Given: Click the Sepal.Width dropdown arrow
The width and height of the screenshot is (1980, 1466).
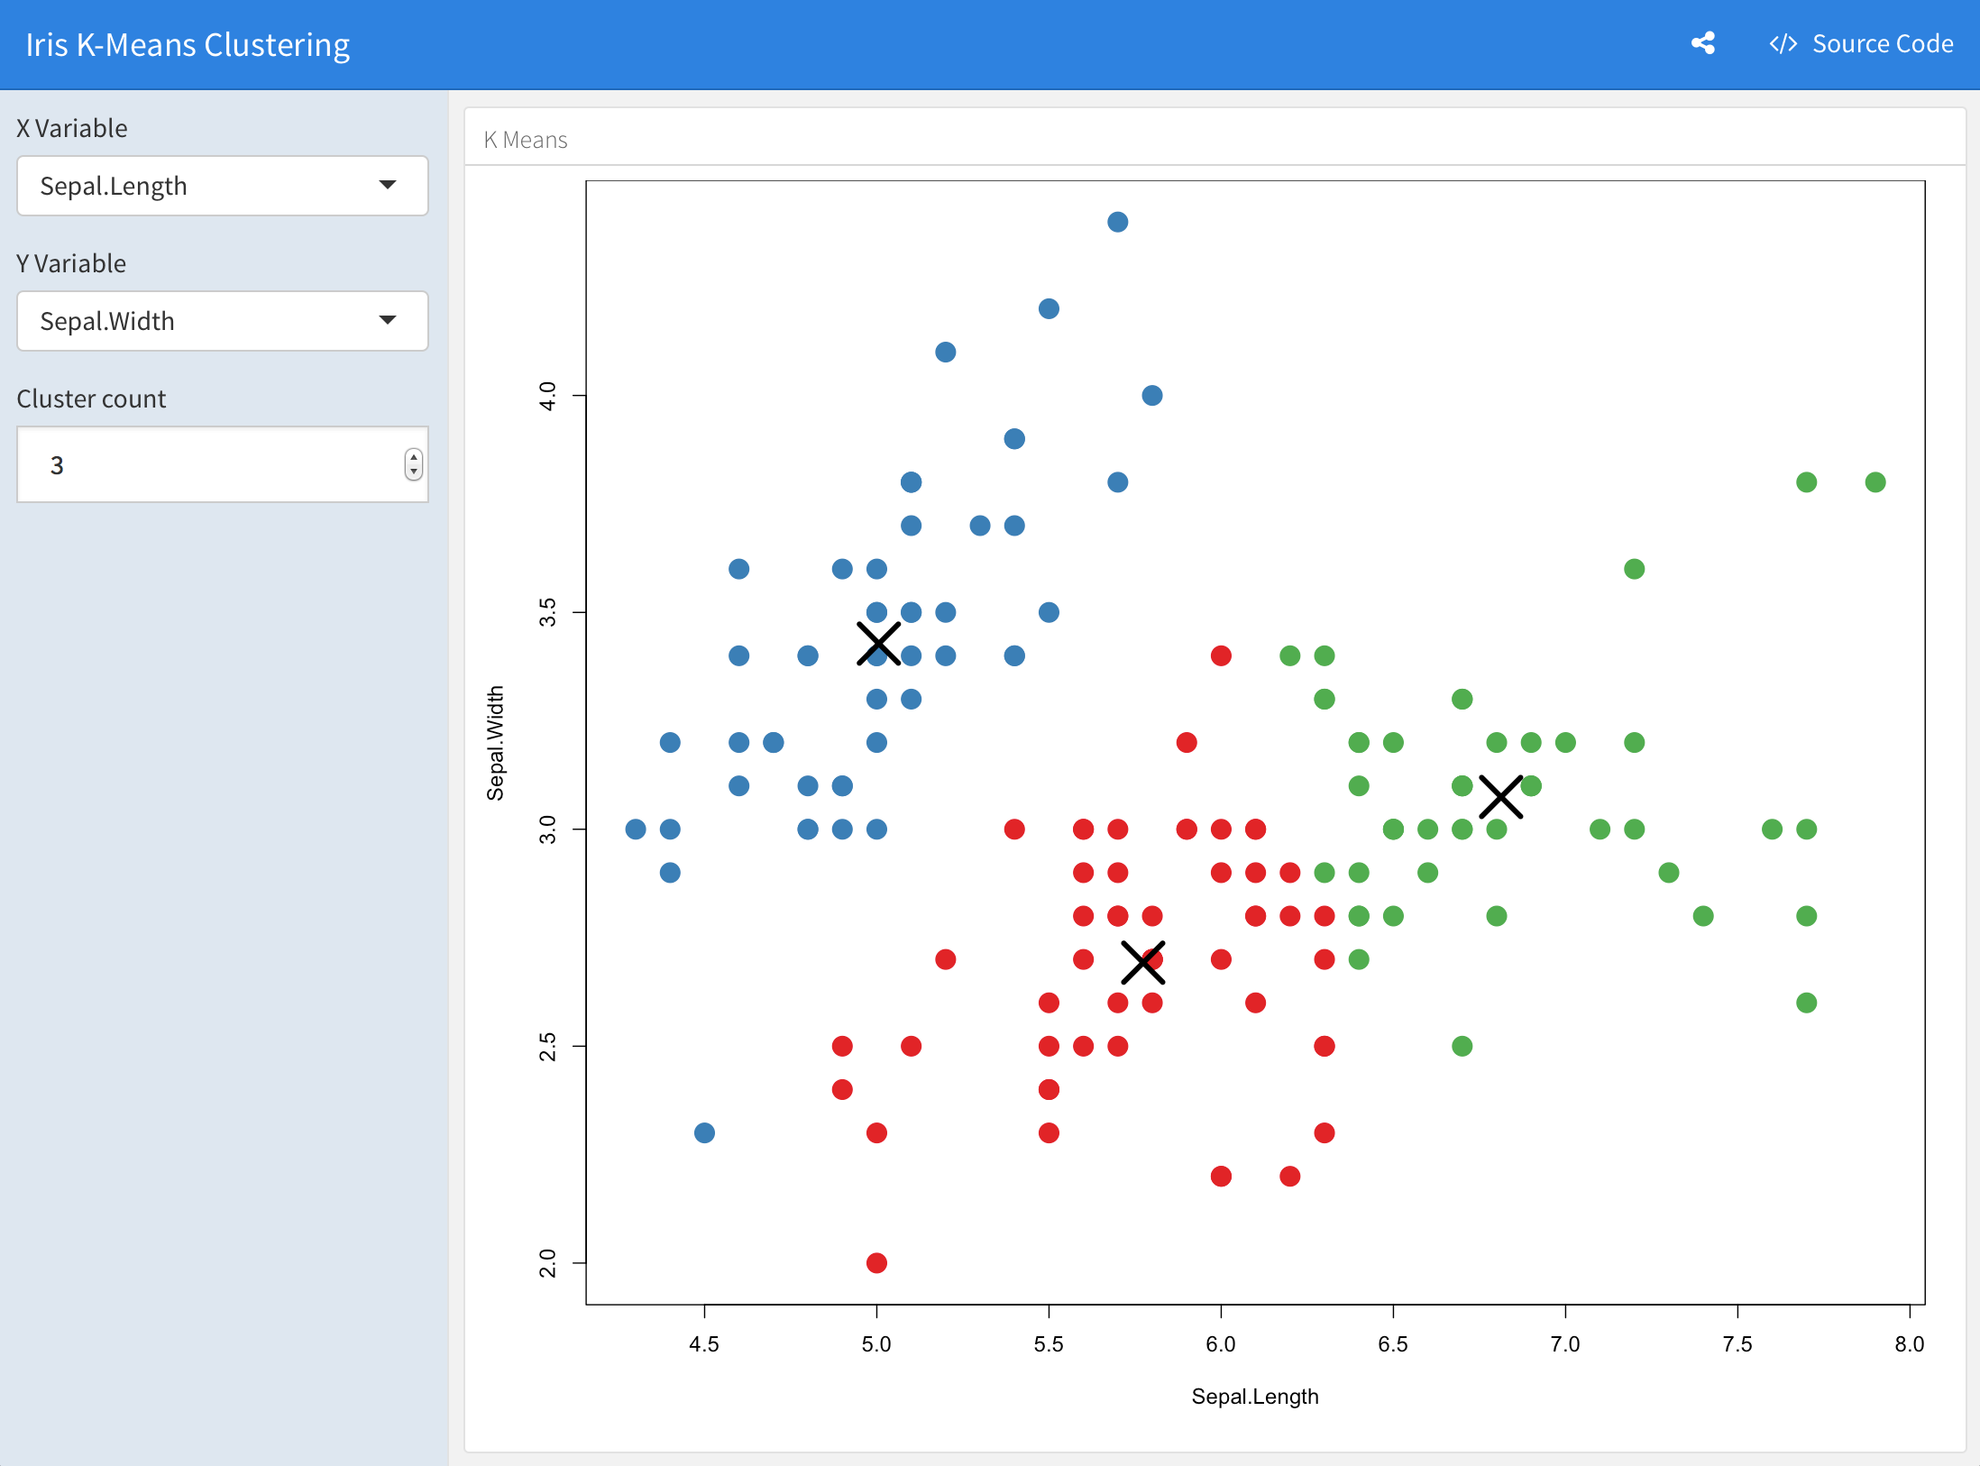Looking at the screenshot, I should point(388,320).
